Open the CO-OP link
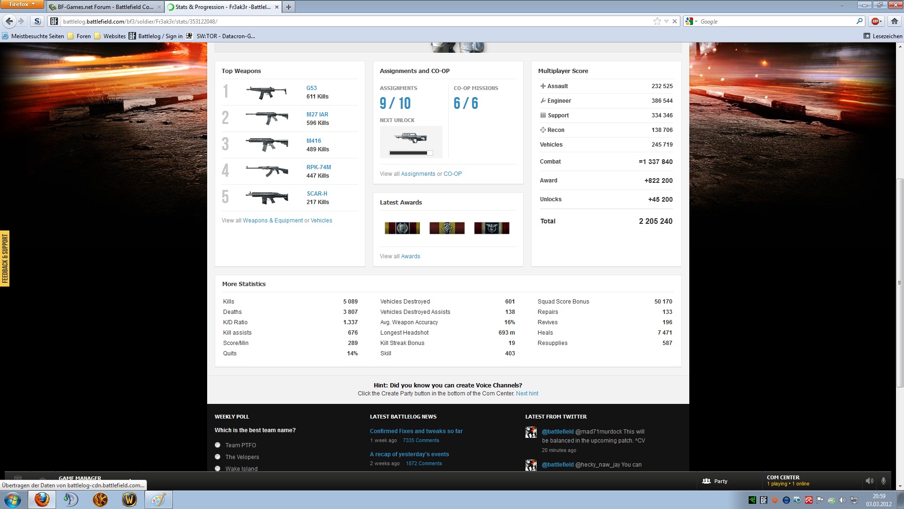This screenshot has height=509, width=904. point(452,174)
